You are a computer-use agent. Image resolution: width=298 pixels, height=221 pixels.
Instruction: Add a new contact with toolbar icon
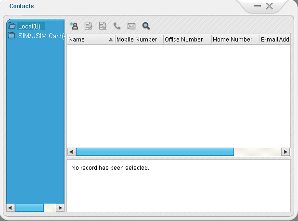pos(74,26)
